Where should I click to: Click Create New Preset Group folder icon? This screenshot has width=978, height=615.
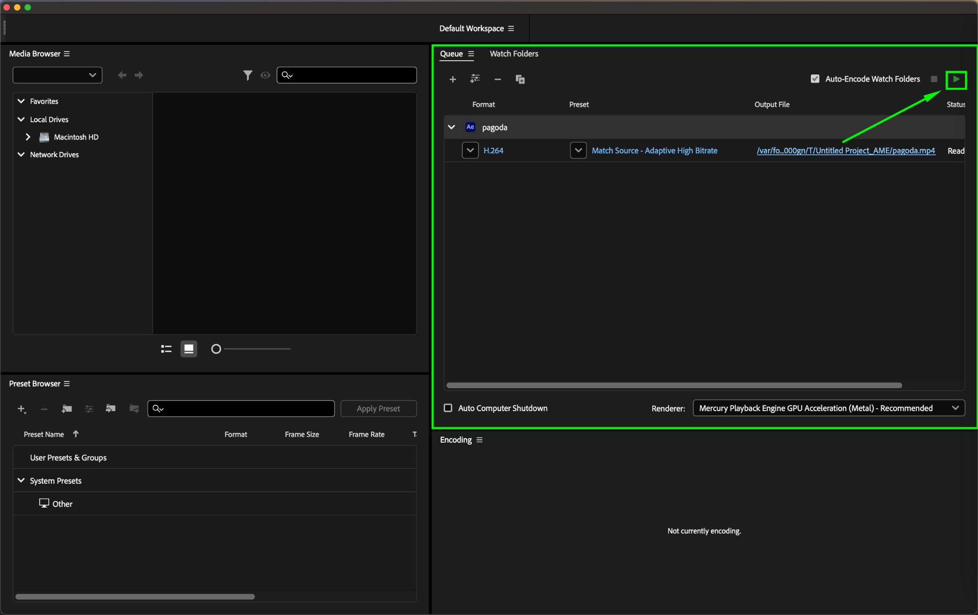pos(67,409)
